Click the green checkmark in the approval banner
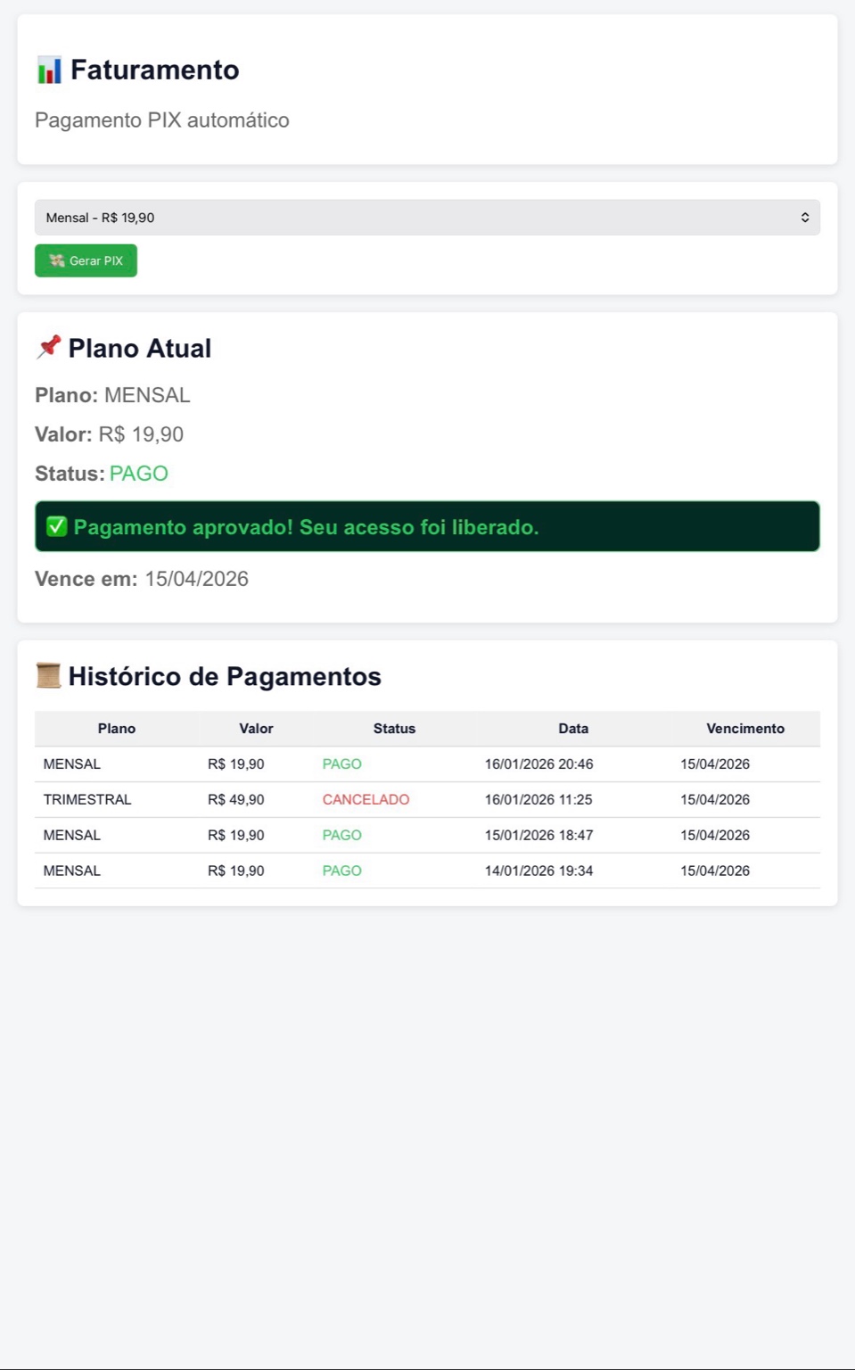The width and height of the screenshot is (855, 1370). point(57,526)
